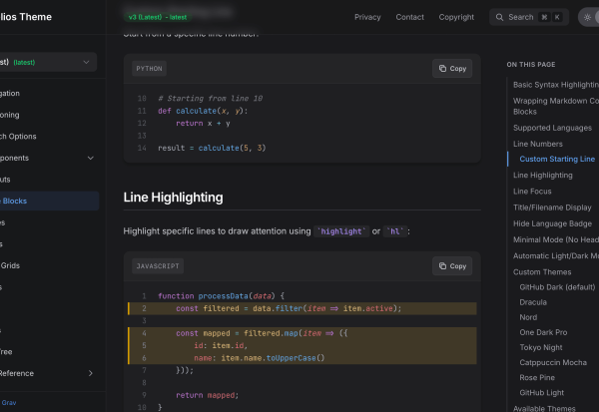This screenshot has height=412, width=599.
Task: Expand the components sidebar chevron
Action: [91, 158]
